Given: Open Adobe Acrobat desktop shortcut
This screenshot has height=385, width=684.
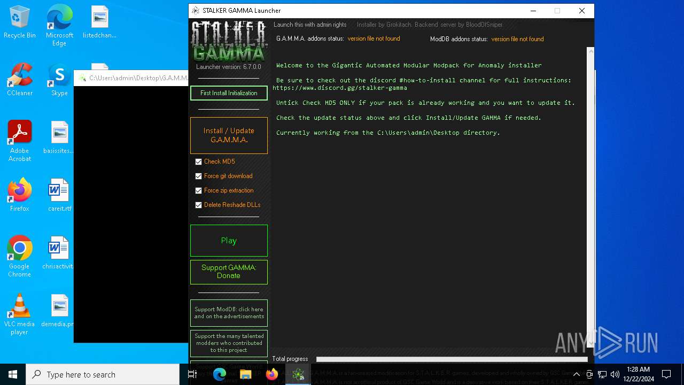Looking at the screenshot, I should point(20,141).
